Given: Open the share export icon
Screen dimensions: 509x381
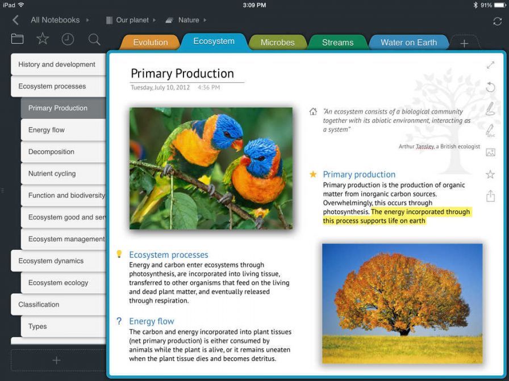Looking at the screenshot, I should (490, 196).
